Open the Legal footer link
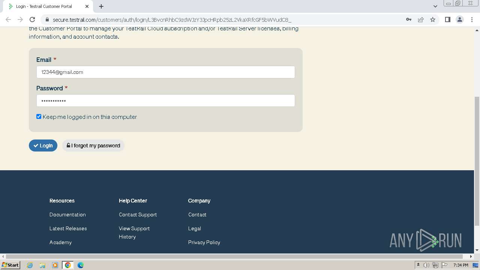480x270 pixels. [195, 228]
